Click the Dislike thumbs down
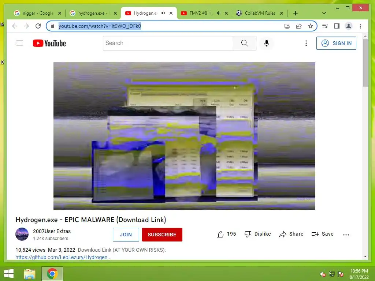The width and height of the screenshot is (375, 281). coord(257,234)
